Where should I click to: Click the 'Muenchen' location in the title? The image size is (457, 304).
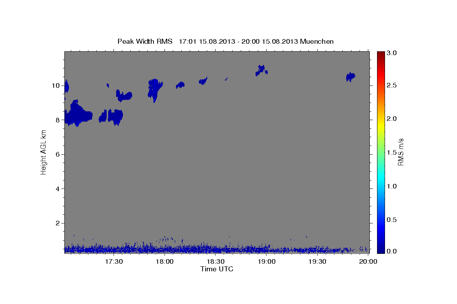coord(317,41)
